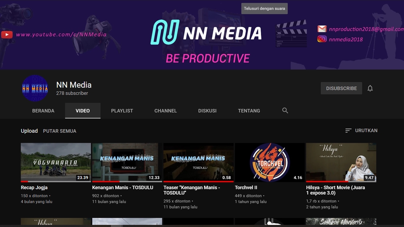This screenshot has height=227, width=404.
Task: Open the Hilsya Short Movie thumbnail
Action: 341,163
